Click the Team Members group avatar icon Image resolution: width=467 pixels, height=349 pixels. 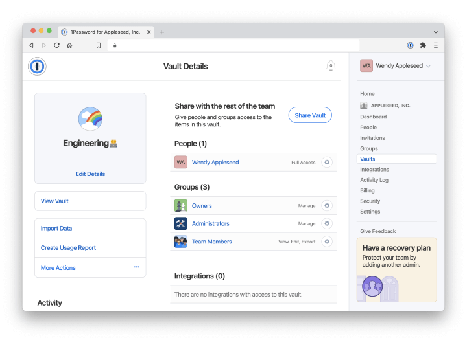(181, 242)
